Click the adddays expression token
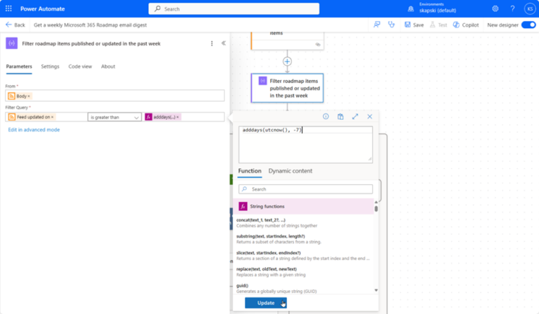 (161, 117)
